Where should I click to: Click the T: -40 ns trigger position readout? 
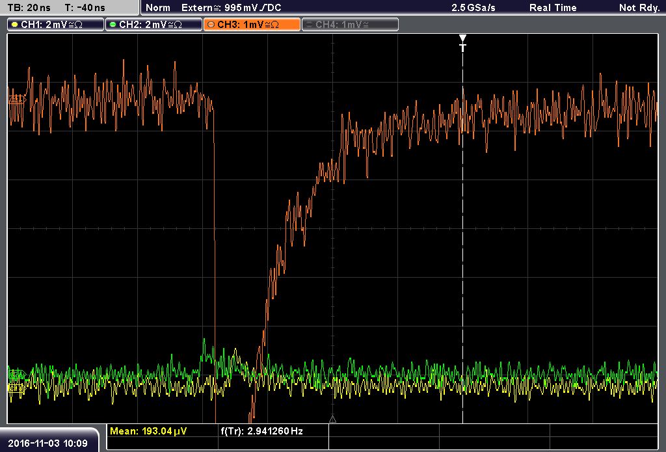85,8
